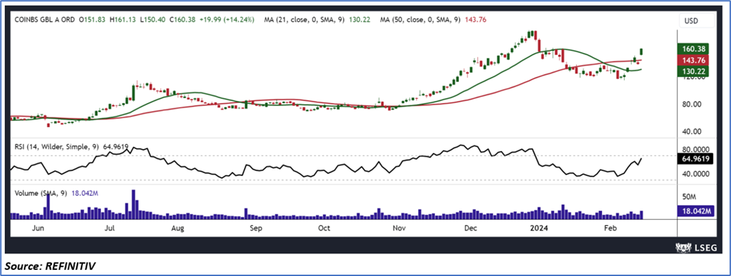Click the red 143.76 price axis label
The height and width of the screenshot is (276, 731).
pyautogui.click(x=692, y=59)
